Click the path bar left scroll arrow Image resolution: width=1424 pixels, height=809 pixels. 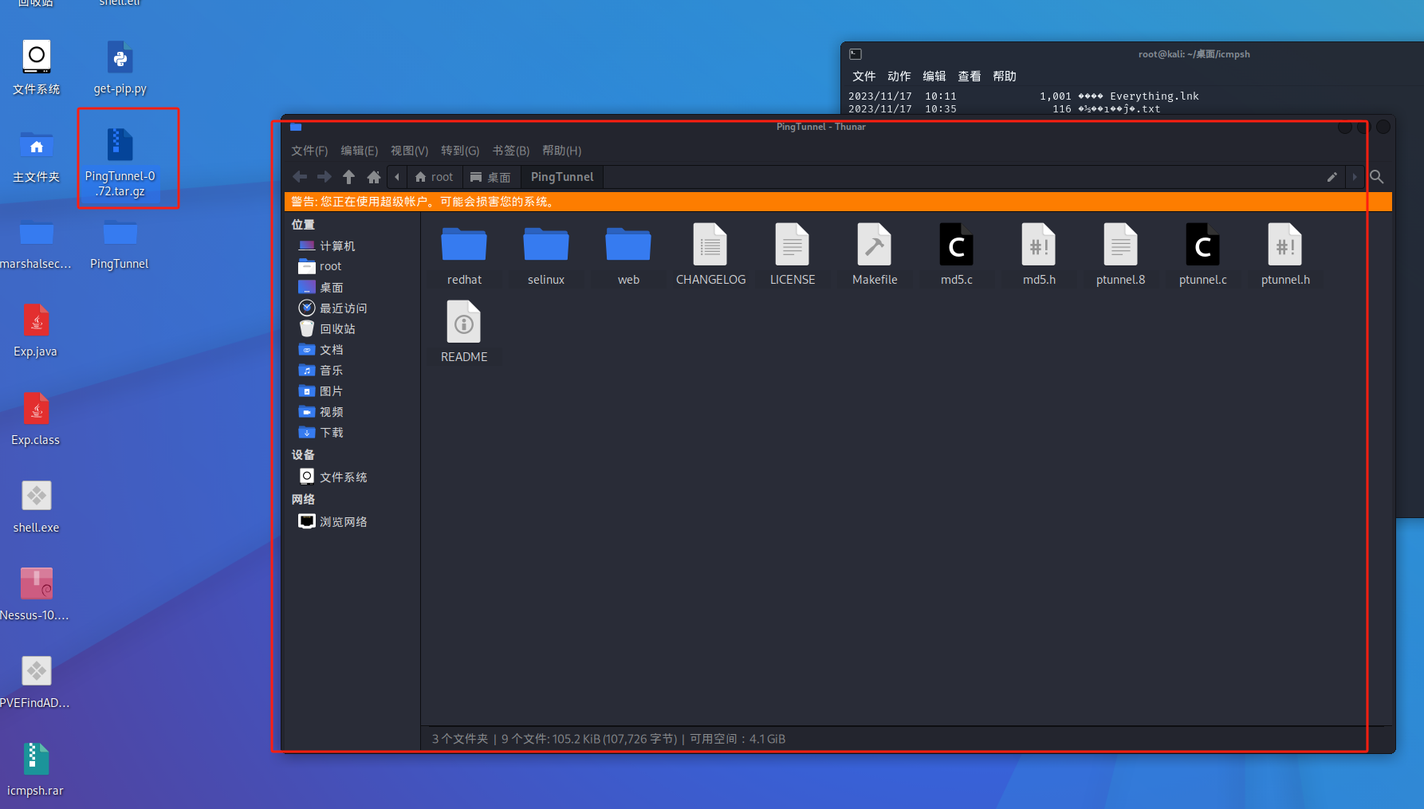pos(397,177)
